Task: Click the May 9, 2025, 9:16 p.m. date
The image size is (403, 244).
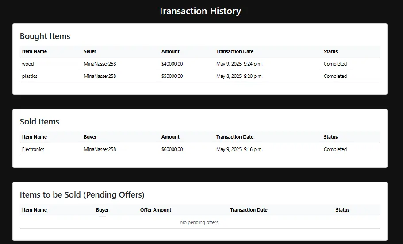Action: click(x=239, y=149)
